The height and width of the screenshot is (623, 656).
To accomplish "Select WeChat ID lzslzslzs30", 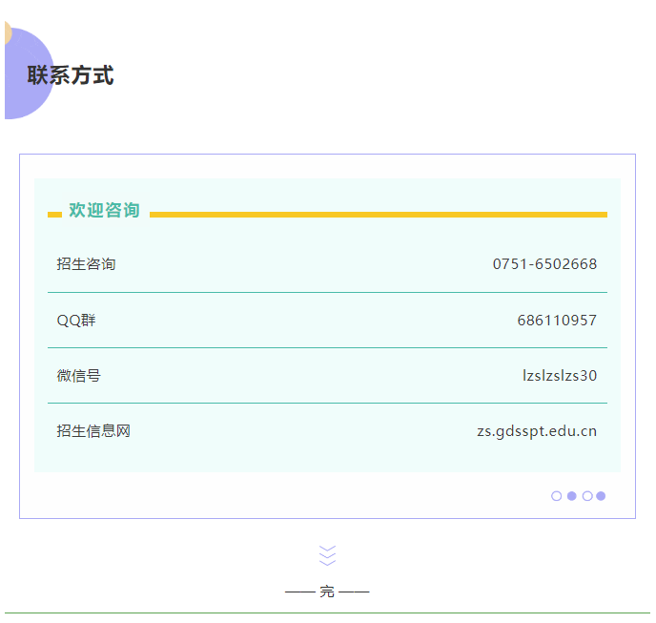I will click(559, 376).
